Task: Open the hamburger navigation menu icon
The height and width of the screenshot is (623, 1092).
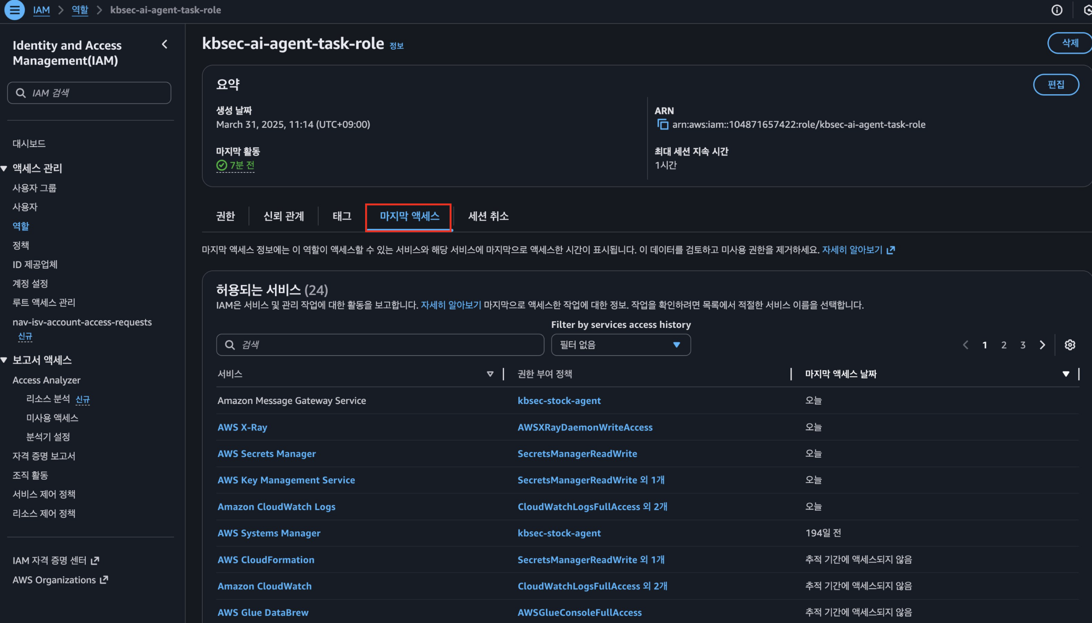Action: (15, 10)
